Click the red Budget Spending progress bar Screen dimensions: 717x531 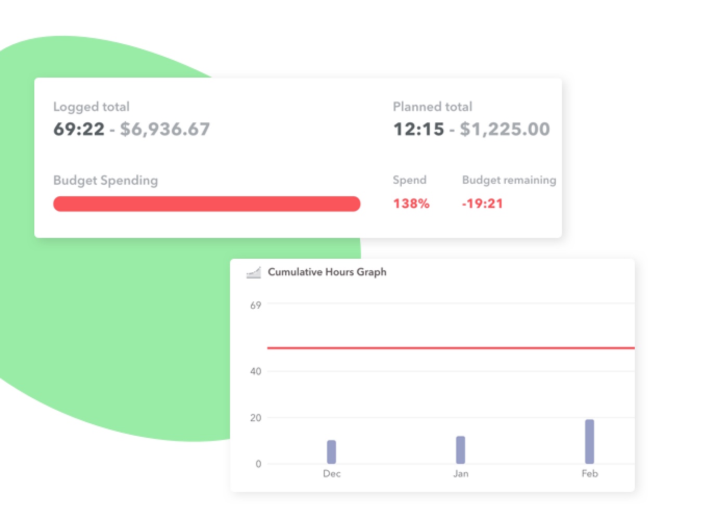(x=207, y=204)
